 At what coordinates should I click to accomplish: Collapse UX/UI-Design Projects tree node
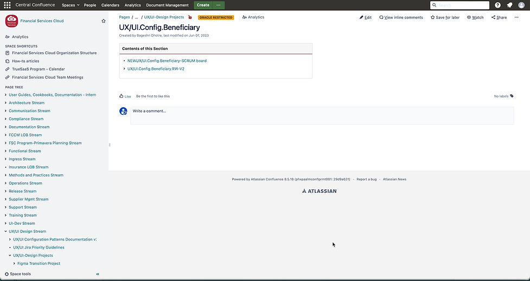pyautogui.click(x=10, y=256)
